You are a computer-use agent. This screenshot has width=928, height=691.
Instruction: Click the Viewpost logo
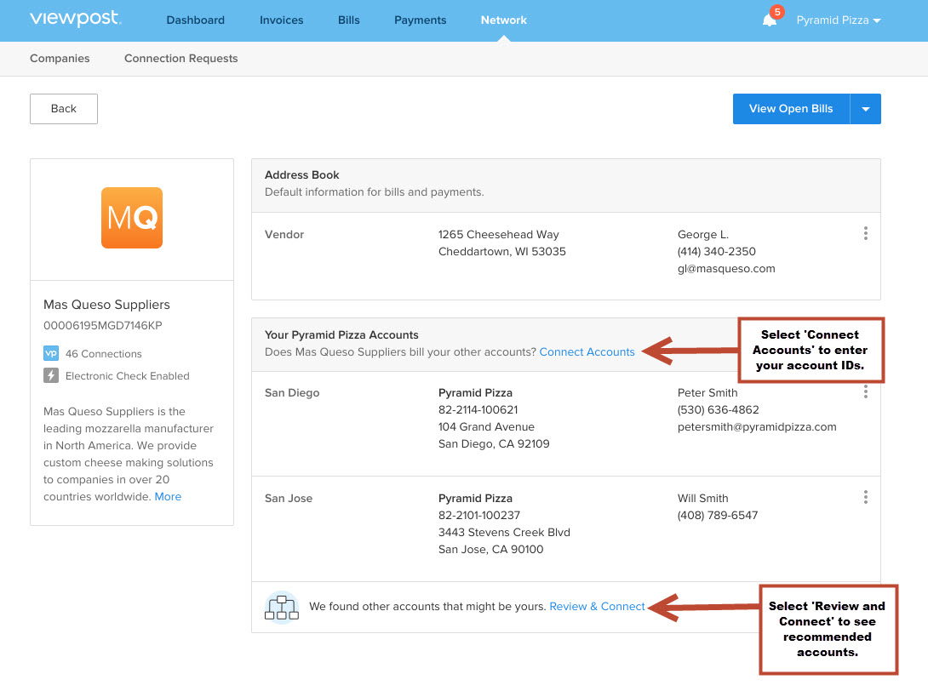coord(75,19)
